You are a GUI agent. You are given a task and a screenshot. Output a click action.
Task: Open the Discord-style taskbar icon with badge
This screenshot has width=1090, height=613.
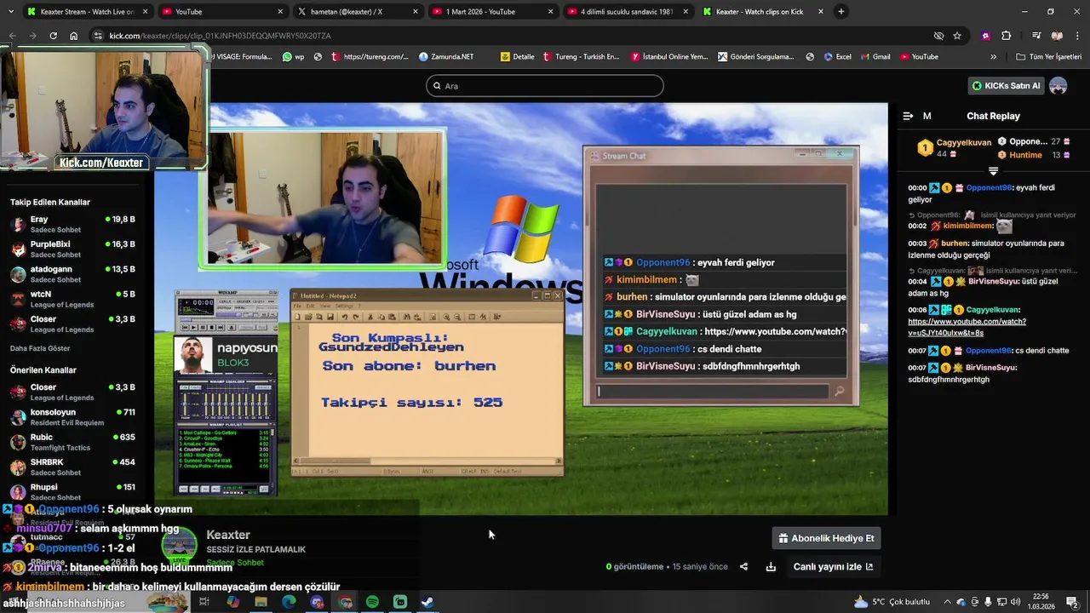317,602
